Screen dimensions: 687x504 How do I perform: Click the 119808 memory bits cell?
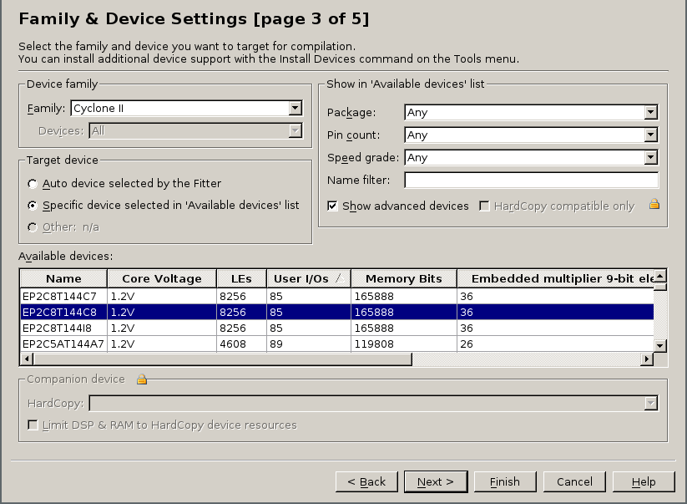403,344
